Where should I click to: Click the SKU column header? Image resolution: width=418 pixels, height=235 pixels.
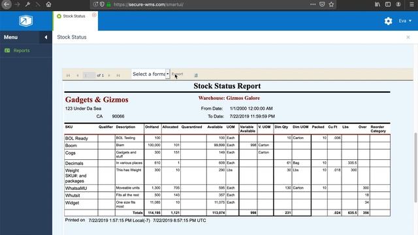pos(69,127)
